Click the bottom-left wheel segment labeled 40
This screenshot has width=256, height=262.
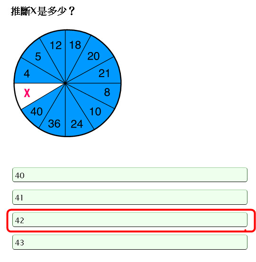tap(37, 112)
